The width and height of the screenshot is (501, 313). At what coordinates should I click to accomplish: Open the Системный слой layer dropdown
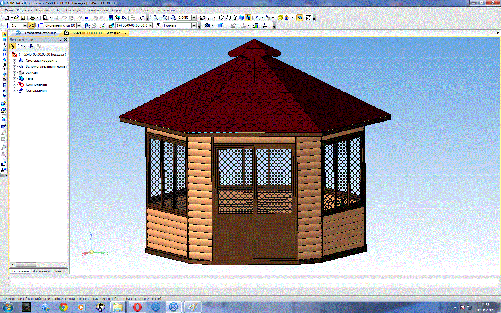(x=79, y=25)
